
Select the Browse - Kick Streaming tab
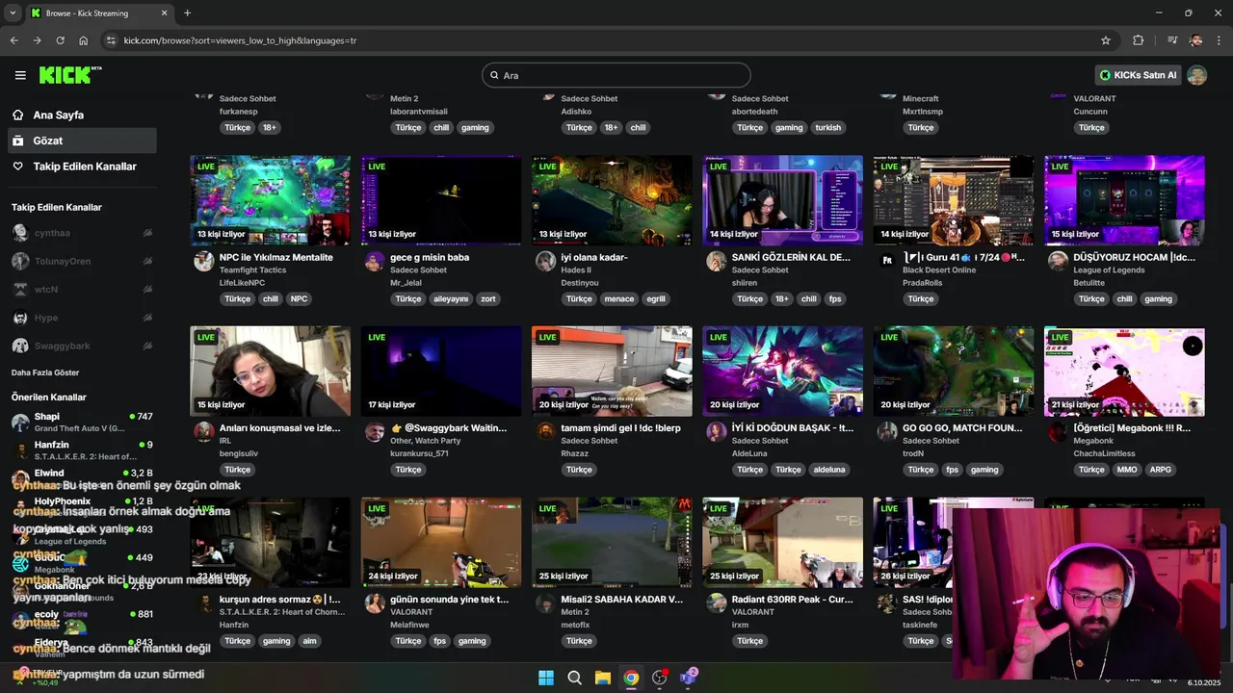tap(99, 13)
